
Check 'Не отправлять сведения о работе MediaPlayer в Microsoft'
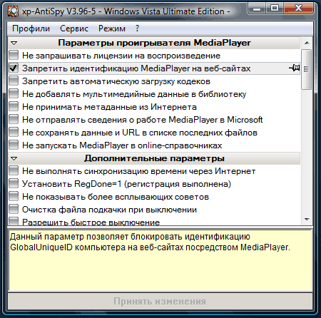14,119
